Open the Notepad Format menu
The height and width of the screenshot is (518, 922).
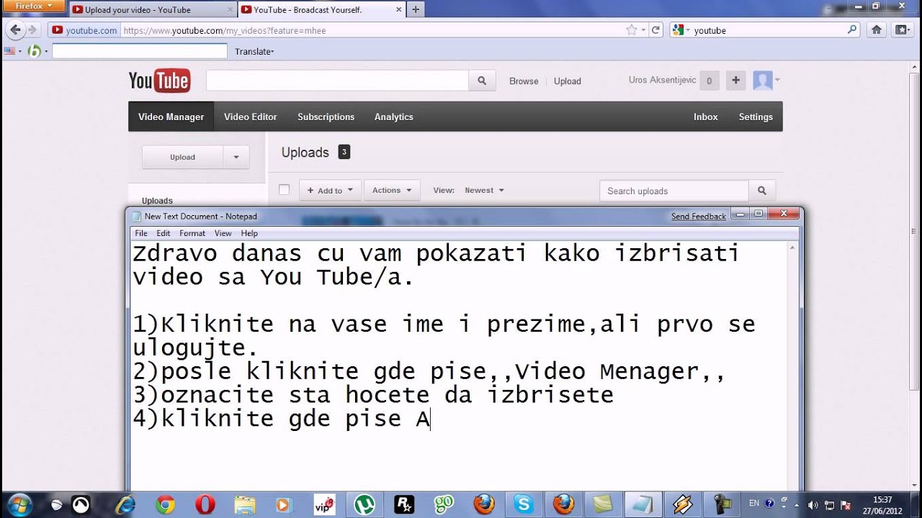pos(192,233)
